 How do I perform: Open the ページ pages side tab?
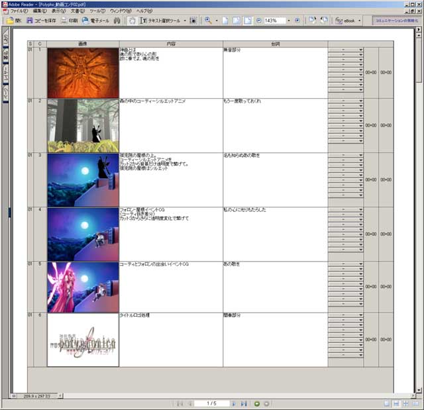point(6,93)
